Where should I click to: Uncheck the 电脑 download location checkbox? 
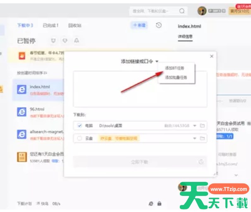pos(79,125)
